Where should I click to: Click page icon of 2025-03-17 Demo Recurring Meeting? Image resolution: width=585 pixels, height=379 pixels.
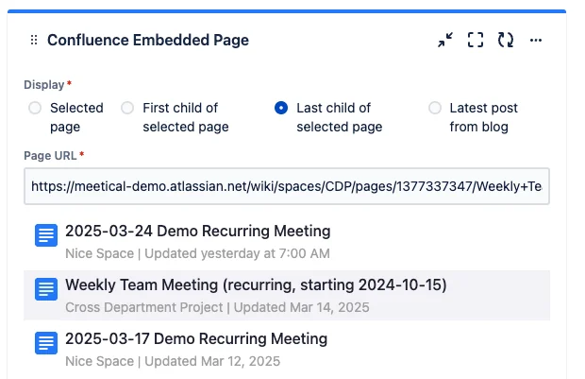(x=46, y=343)
